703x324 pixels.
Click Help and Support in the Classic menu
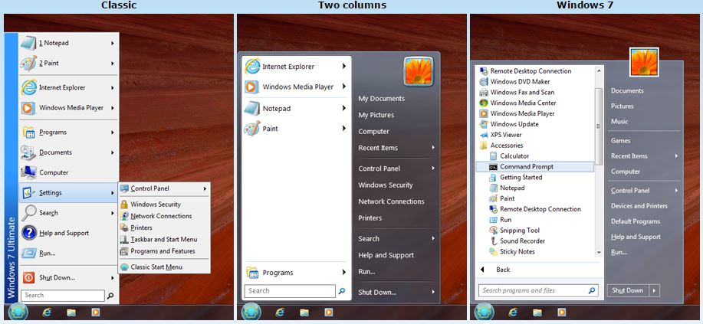point(64,233)
